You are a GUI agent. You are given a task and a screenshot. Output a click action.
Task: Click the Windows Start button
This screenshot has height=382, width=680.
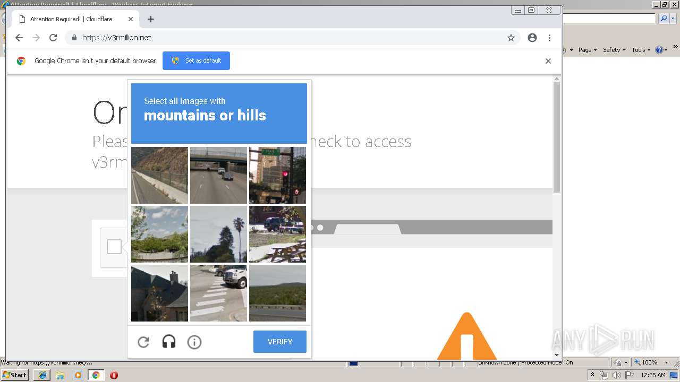click(x=15, y=375)
